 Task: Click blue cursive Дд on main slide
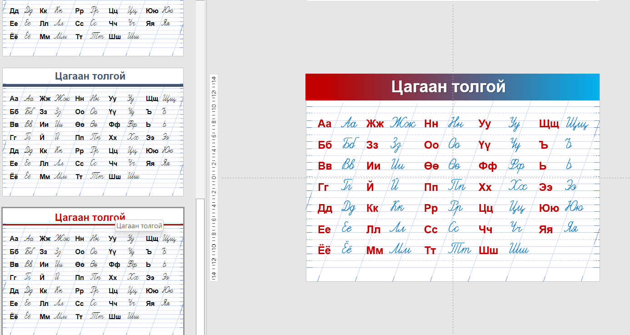tap(349, 208)
